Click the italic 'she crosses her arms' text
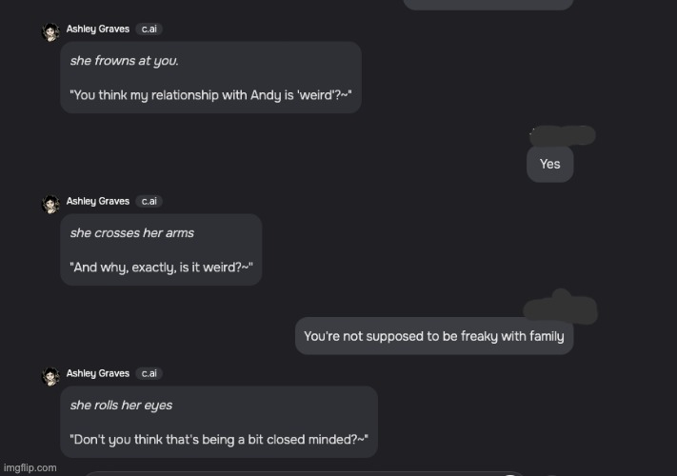Viewport: 677px width, 476px height. click(x=132, y=233)
